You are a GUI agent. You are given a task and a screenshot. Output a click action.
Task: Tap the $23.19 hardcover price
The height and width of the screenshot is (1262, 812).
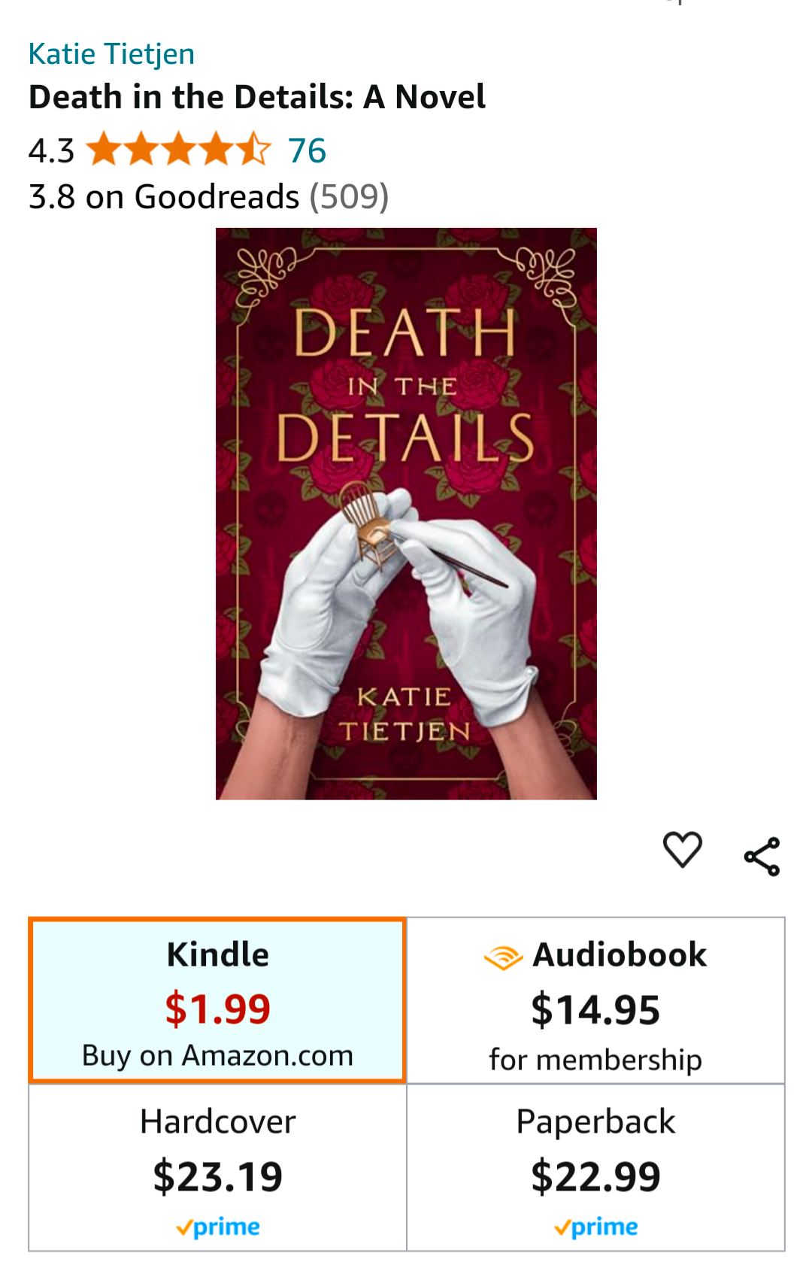pyautogui.click(x=217, y=1176)
